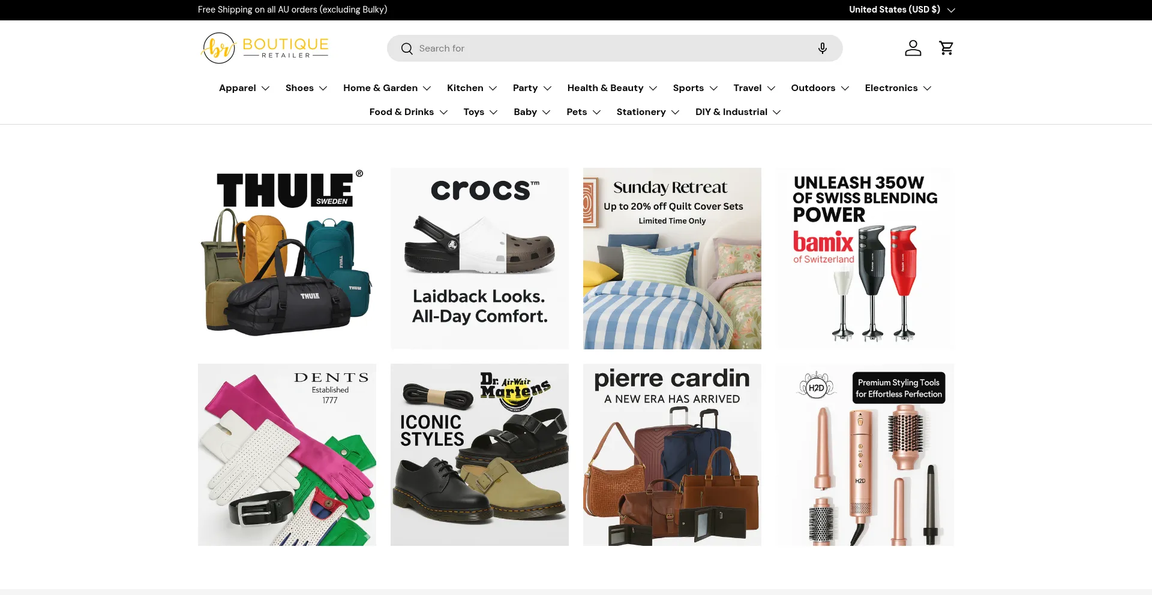Open the Pierre Cardin luggage banner
Viewport: 1152px width, 595px height.
click(x=672, y=455)
